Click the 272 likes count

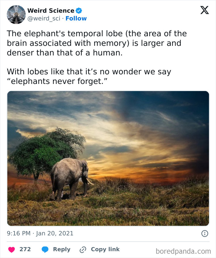(25, 250)
